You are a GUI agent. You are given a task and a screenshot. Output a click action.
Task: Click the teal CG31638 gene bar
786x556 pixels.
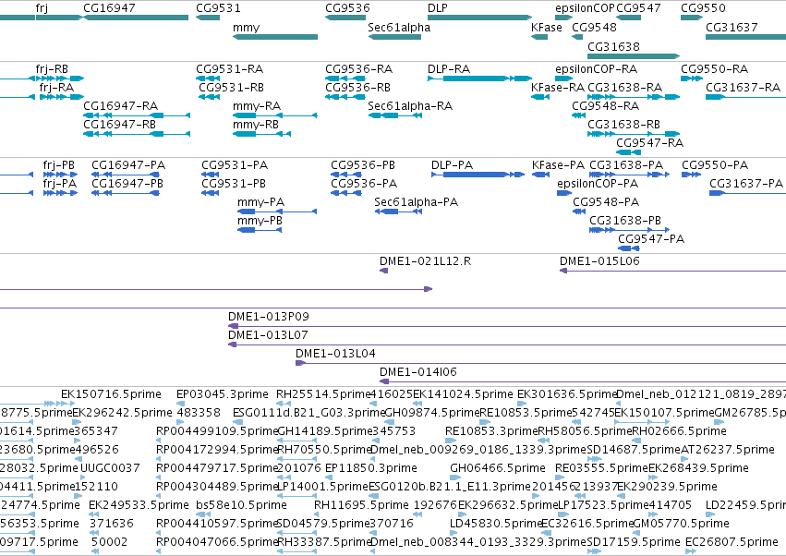coord(634,56)
